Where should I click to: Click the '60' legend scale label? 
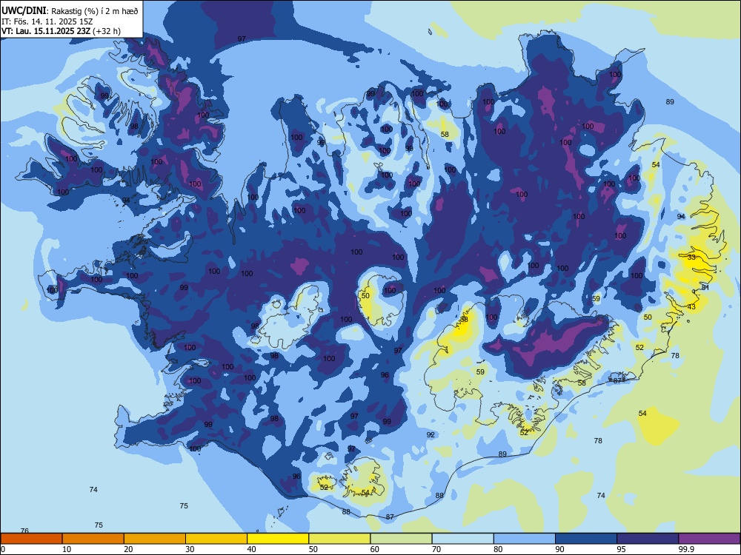375,549
